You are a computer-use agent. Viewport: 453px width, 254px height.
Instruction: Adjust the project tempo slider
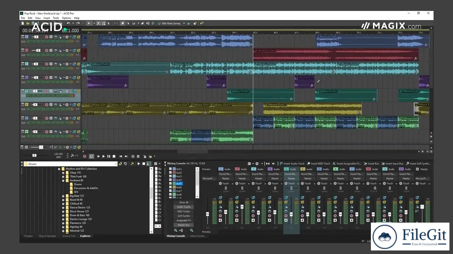[34, 155]
